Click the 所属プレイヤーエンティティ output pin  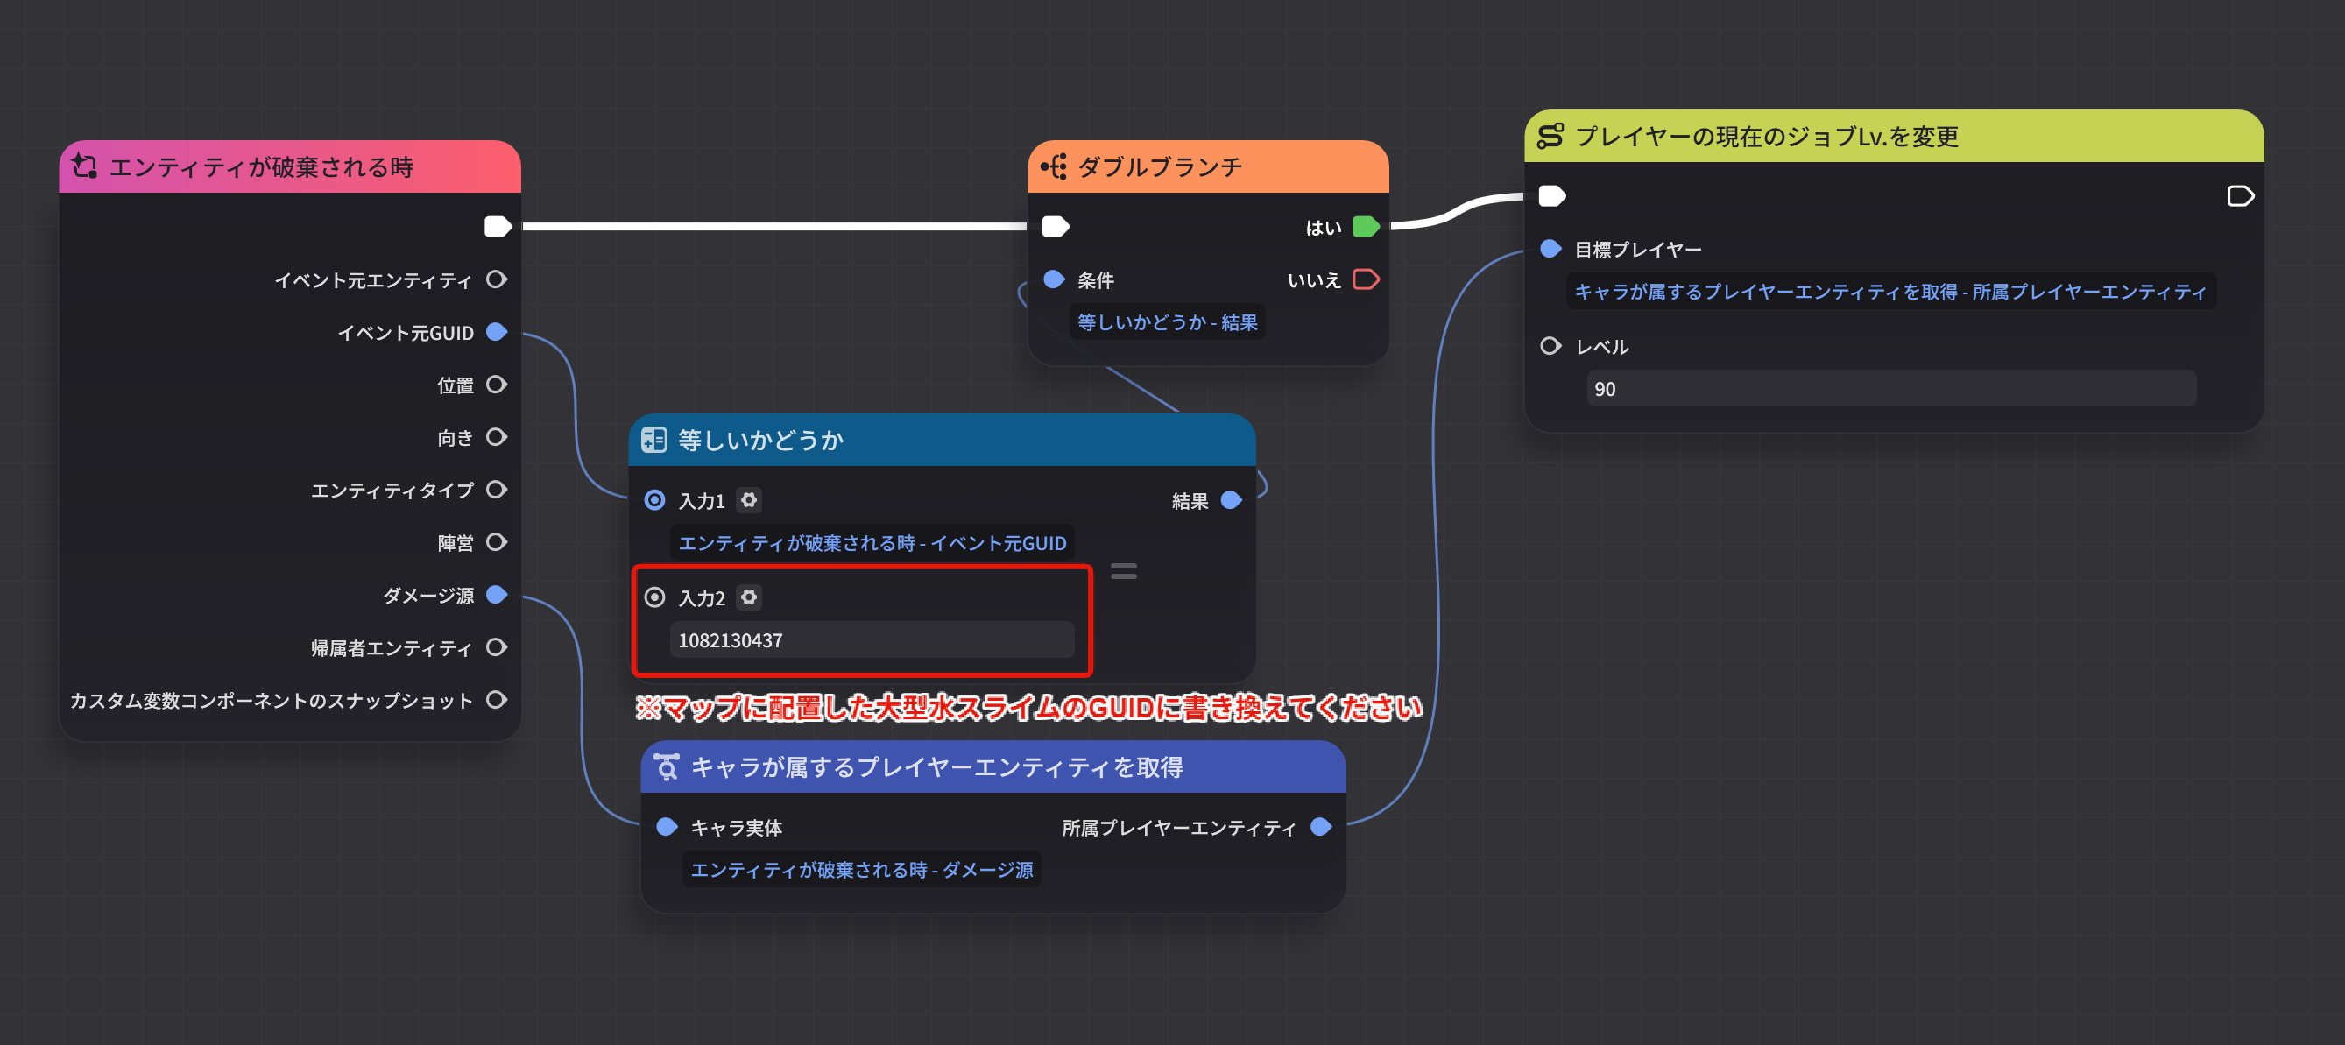point(1320,828)
